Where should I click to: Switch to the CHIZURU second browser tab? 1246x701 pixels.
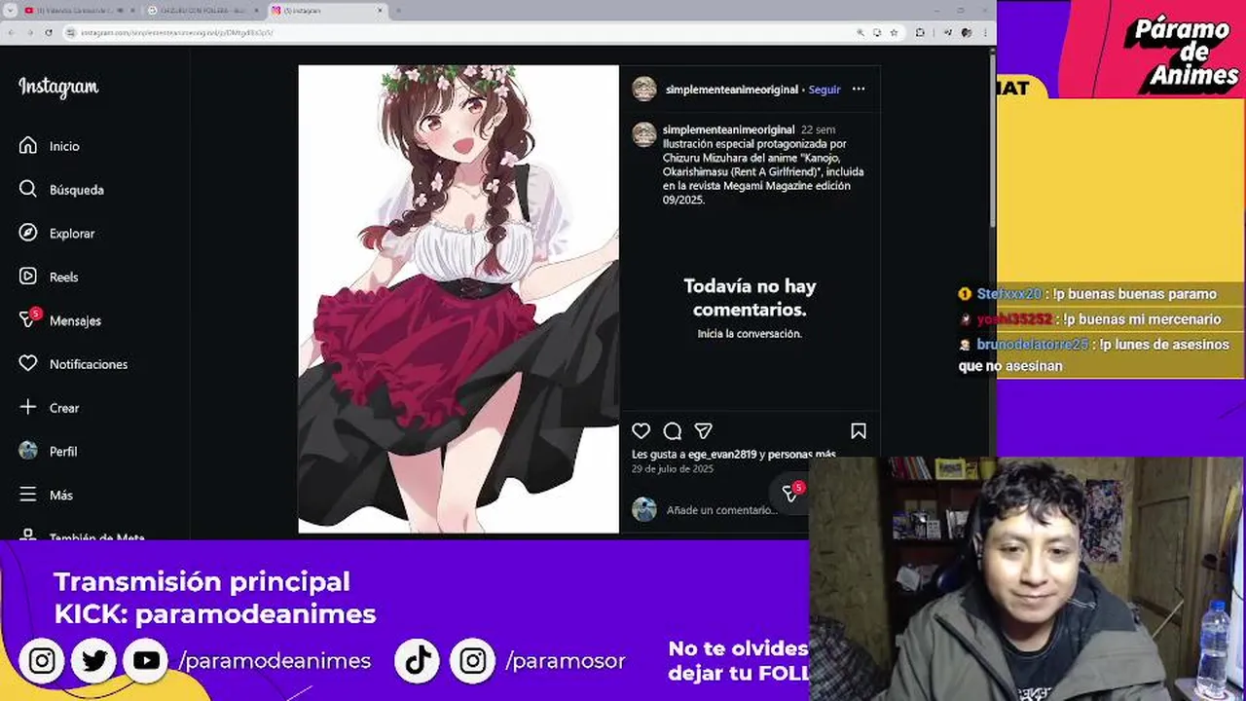pos(202,10)
